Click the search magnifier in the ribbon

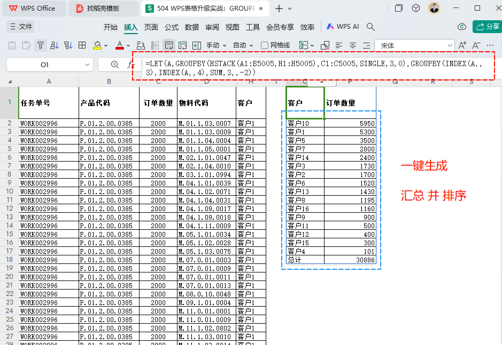370,27
